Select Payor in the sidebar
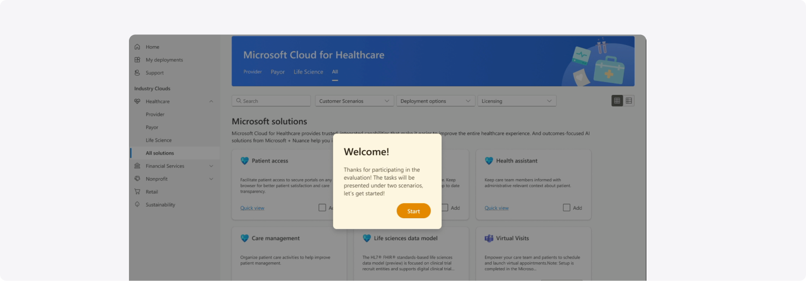The height and width of the screenshot is (281, 806). 152,127
